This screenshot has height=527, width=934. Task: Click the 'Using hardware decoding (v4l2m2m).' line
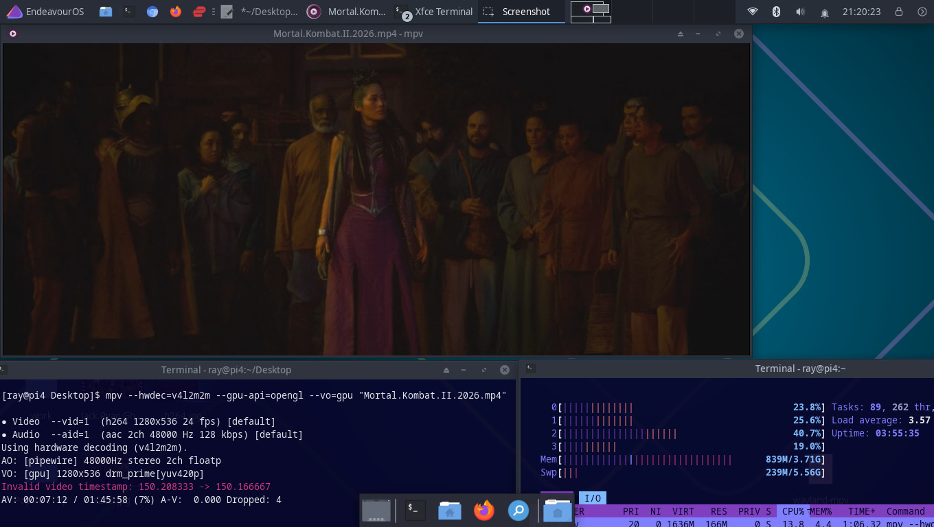(x=95, y=447)
